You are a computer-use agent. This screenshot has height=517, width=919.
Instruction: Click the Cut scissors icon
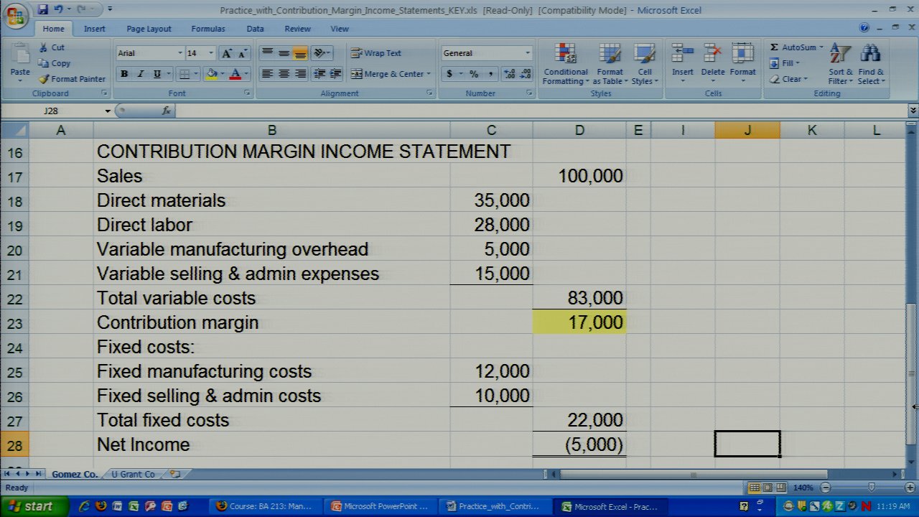44,47
